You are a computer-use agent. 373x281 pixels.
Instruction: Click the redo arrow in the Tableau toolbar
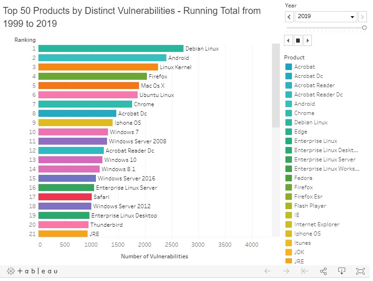coord(286,271)
